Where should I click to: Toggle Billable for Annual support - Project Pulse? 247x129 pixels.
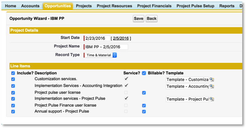[144, 112]
